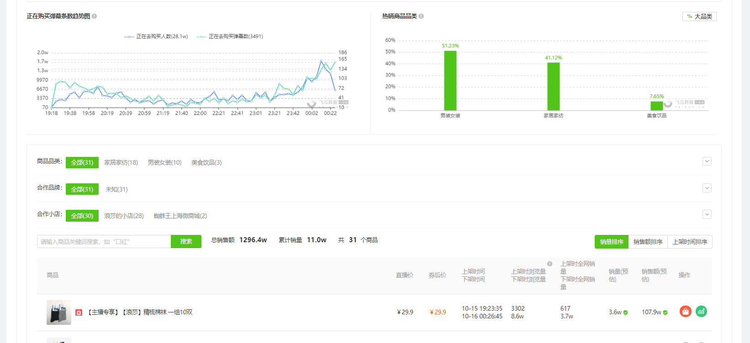Click the green verified badge next to 3.6w
The image size is (750, 343).
click(x=626, y=312)
